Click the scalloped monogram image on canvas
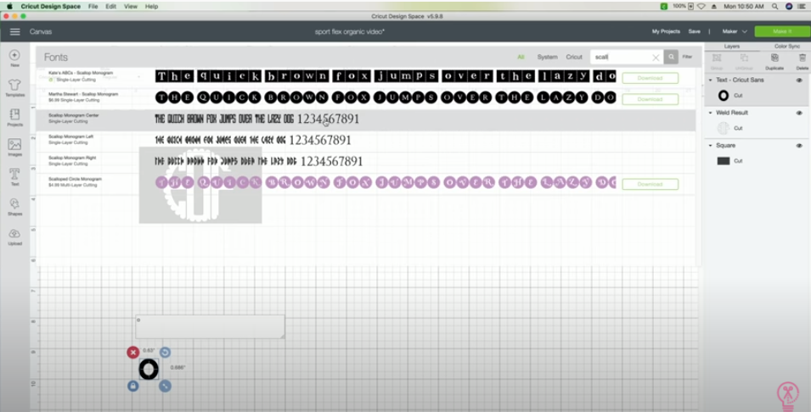Viewport: 811px width, 412px height. pos(200,185)
